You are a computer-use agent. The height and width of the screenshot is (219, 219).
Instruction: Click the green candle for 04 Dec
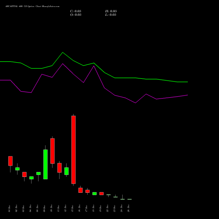click(32, 178)
